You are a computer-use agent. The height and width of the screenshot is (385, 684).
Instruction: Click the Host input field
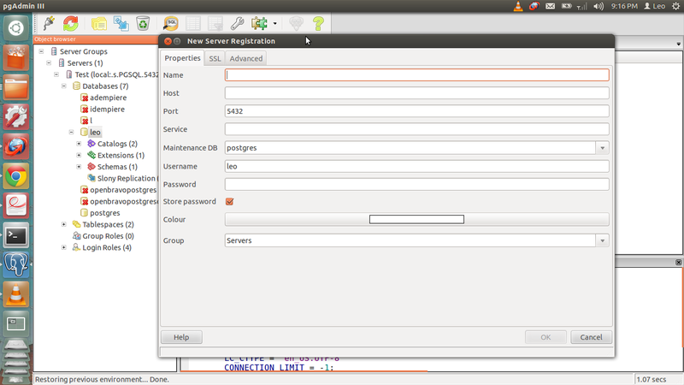(x=416, y=92)
